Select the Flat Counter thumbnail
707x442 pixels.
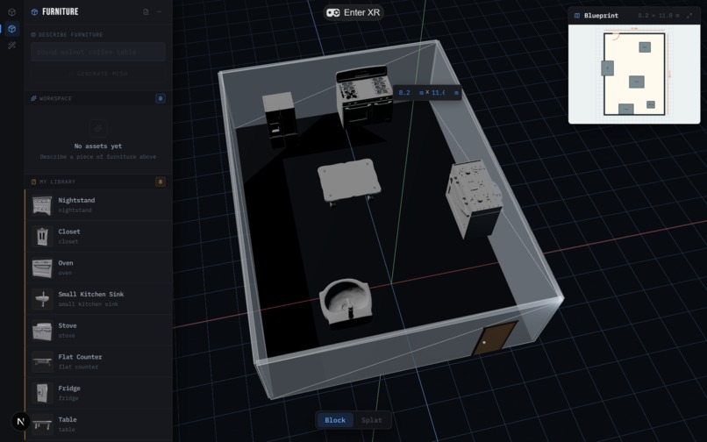tap(42, 361)
